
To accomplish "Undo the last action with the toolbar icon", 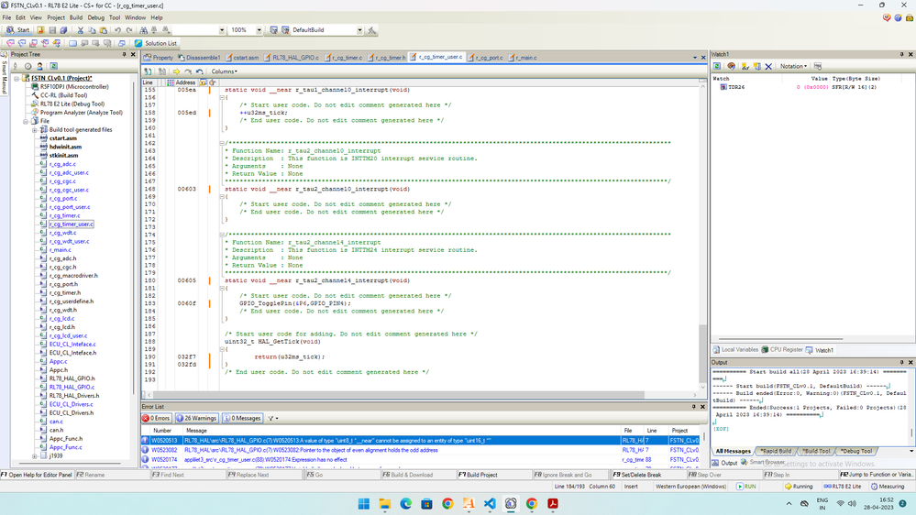I will [x=117, y=29].
